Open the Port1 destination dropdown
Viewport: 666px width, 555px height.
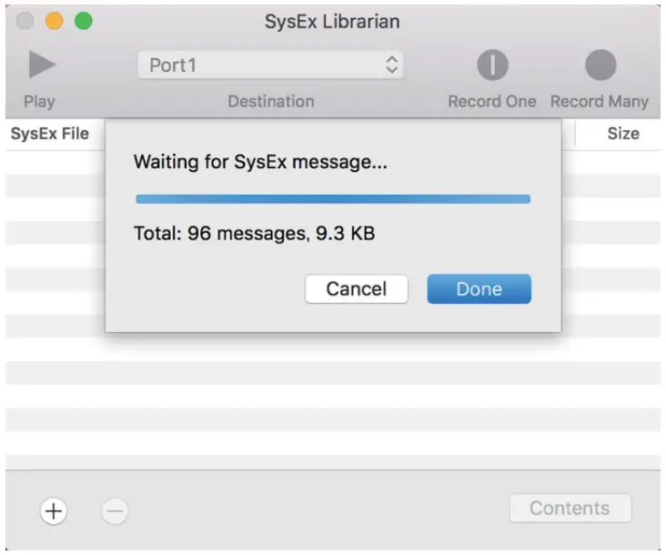pyautogui.click(x=270, y=65)
